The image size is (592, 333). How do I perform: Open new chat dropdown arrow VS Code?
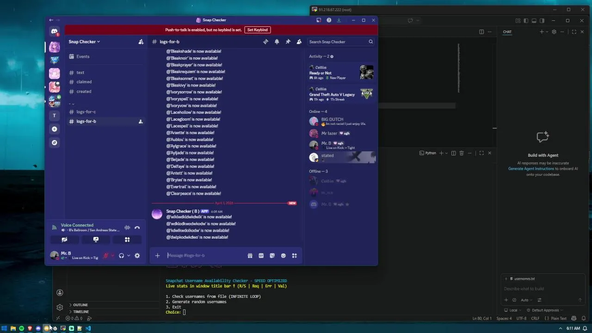[547, 32]
